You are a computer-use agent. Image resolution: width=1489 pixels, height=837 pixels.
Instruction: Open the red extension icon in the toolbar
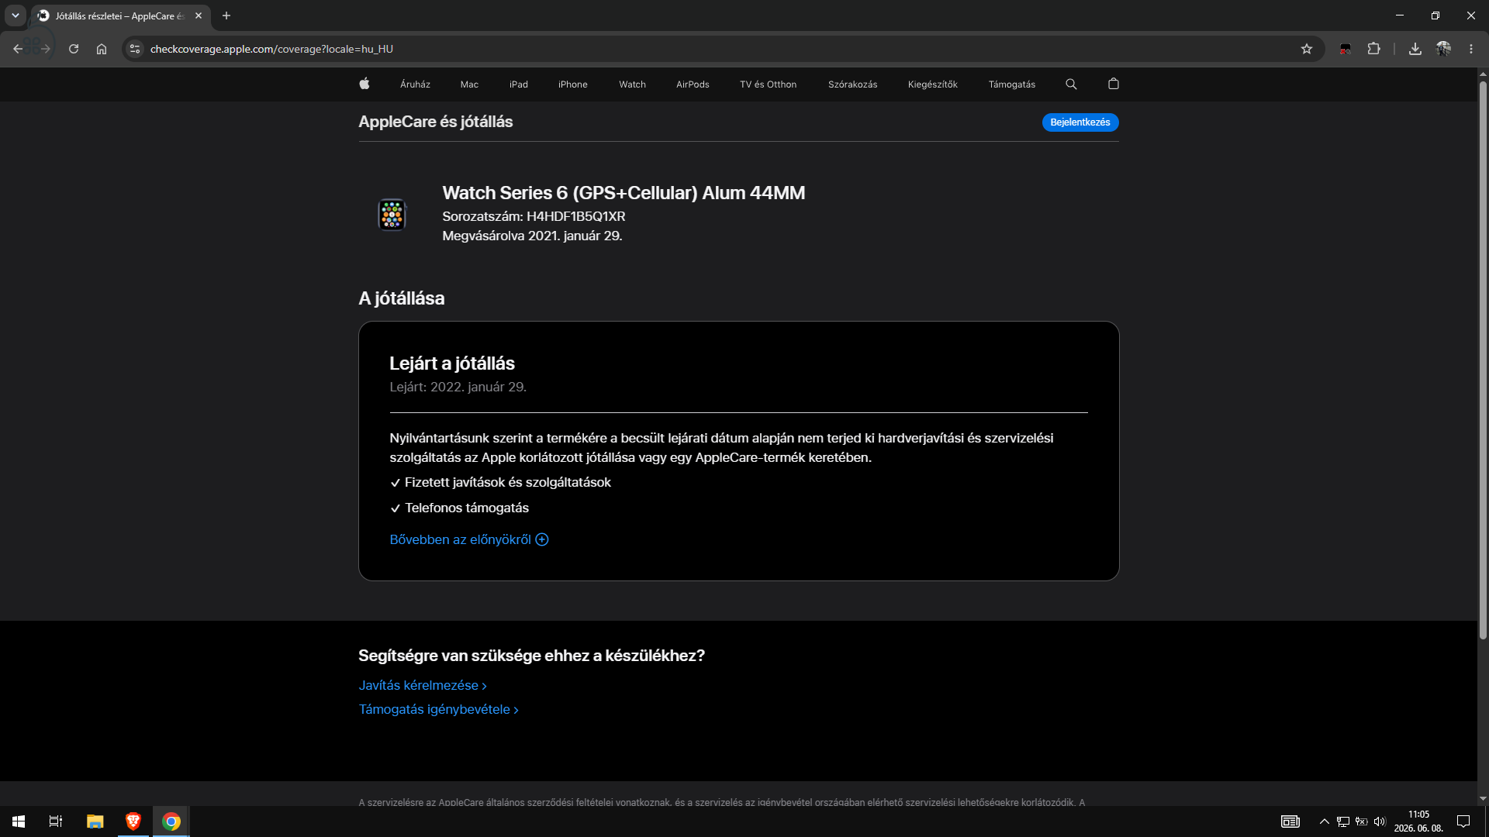[1346, 49]
